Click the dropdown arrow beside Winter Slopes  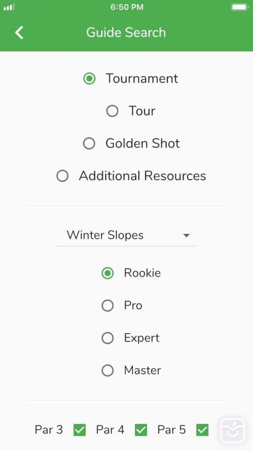[x=186, y=235]
